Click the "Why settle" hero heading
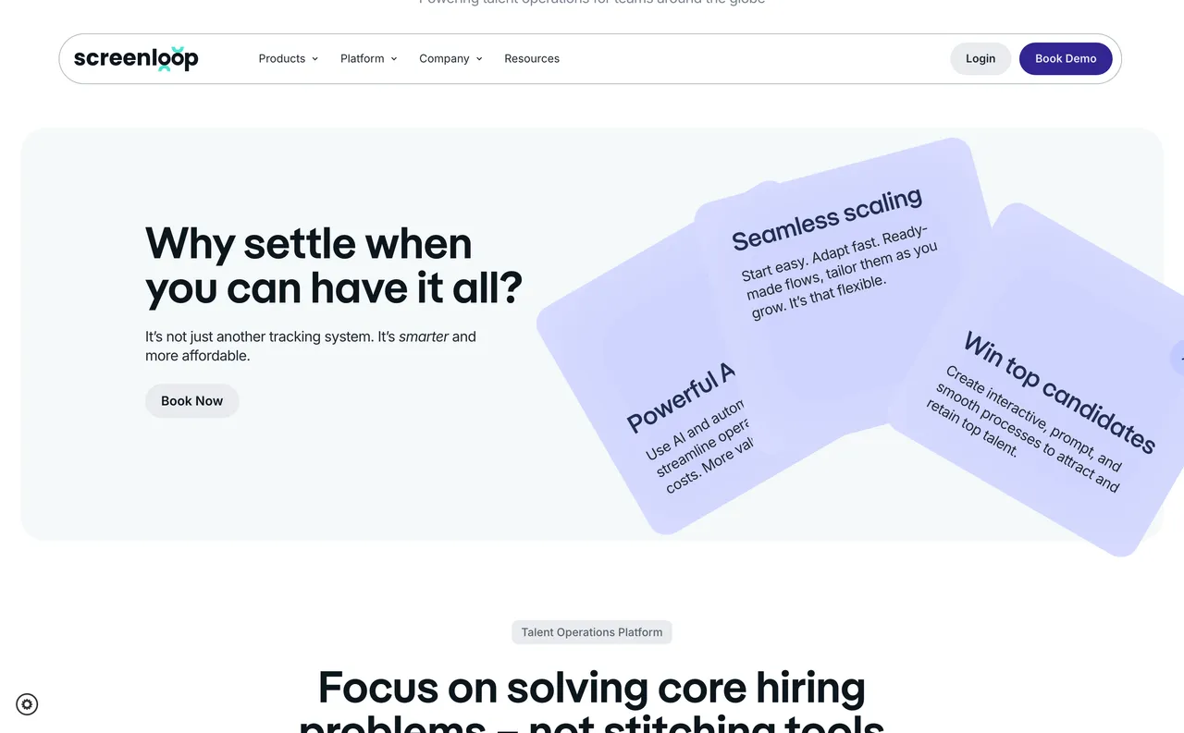 click(x=333, y=266)
